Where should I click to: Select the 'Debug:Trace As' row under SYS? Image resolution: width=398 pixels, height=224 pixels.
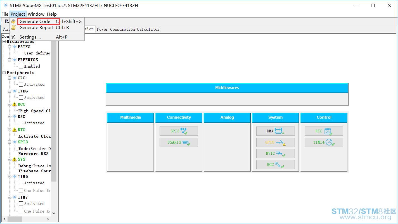(x=35, y=166)
